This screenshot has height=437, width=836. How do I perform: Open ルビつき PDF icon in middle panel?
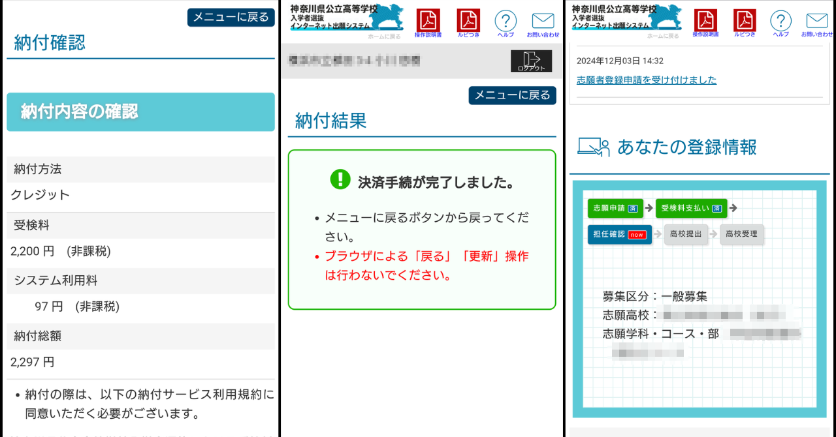tap(468, 23)
